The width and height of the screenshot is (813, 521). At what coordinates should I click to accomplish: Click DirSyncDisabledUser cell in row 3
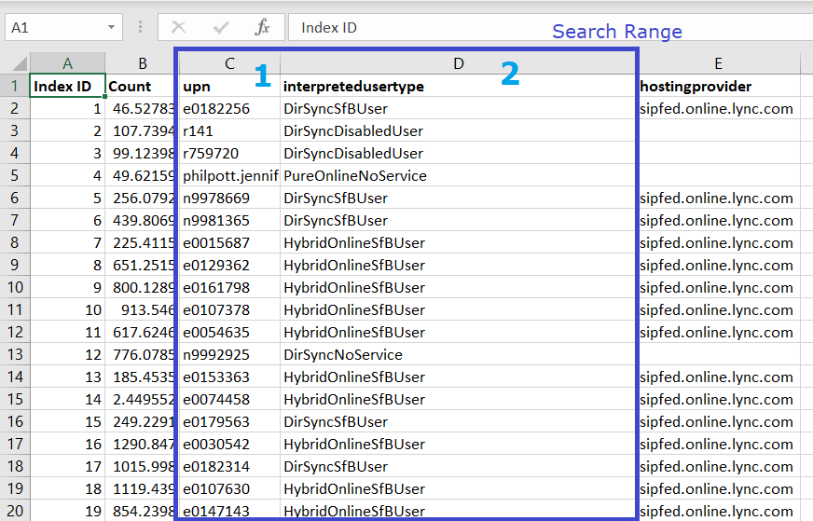coord(459,130)
